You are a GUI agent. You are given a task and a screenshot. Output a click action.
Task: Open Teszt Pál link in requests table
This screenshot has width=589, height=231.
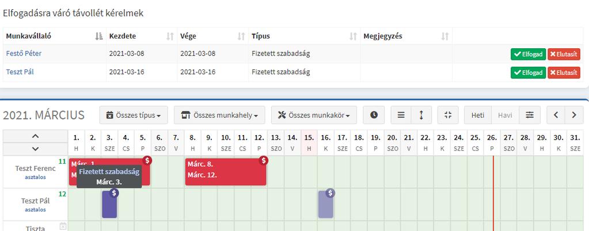[x=20, y=72]
